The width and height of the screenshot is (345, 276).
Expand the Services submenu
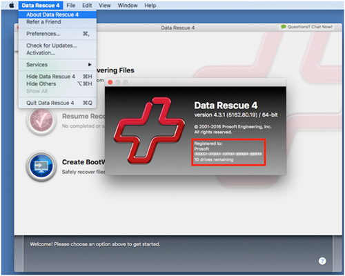57,65
